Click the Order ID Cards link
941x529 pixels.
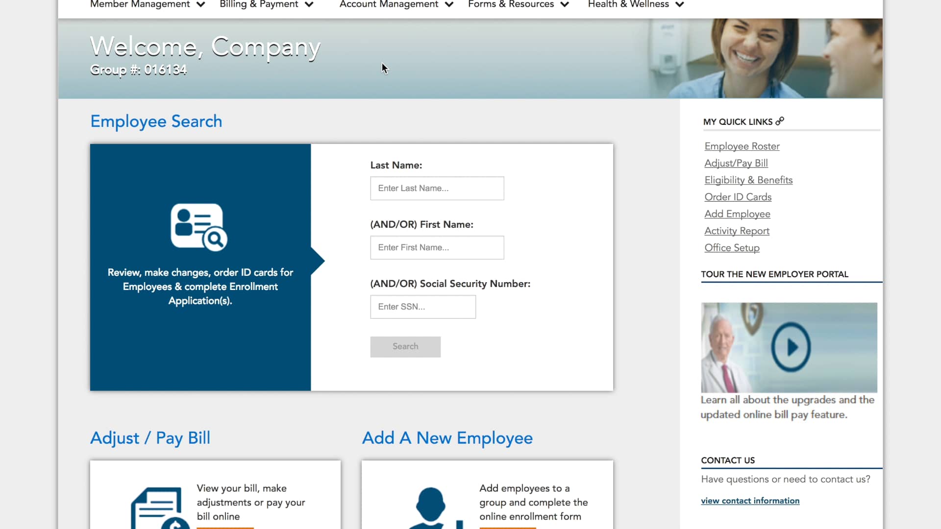(x=738, y=197)
